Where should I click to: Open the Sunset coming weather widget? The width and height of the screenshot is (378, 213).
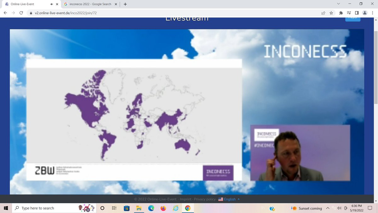(307, 208)
